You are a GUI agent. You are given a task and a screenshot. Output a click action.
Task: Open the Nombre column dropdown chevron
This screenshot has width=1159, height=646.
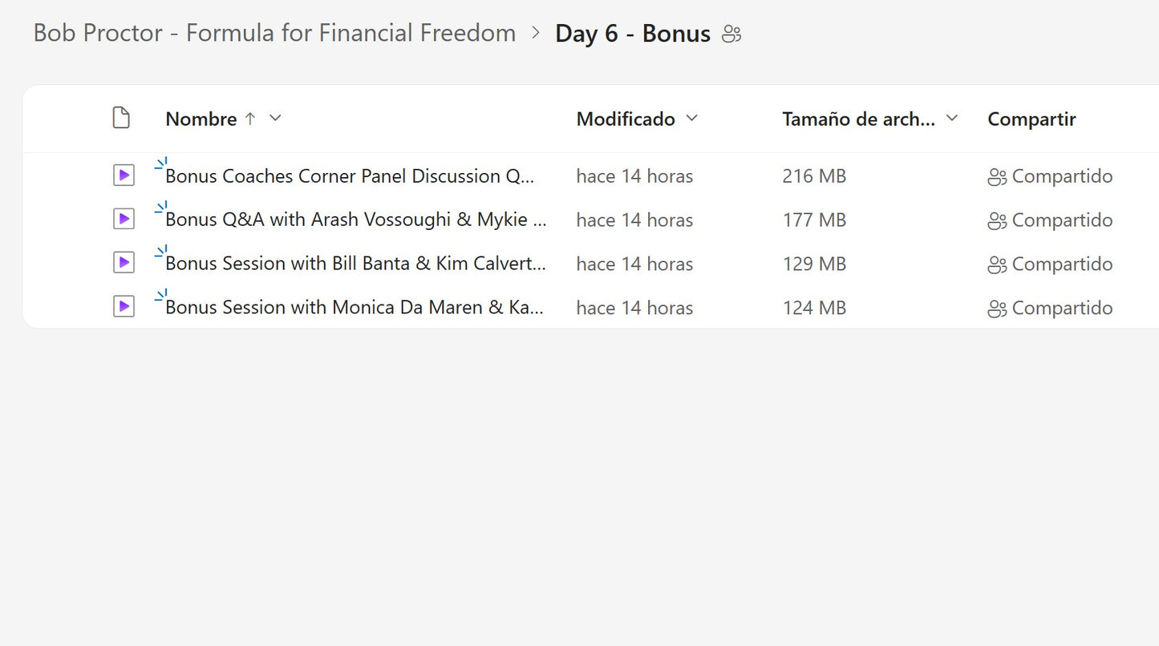pos(275,119)
